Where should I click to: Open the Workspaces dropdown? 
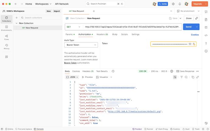pyautogui.click(x=43, y=4)
